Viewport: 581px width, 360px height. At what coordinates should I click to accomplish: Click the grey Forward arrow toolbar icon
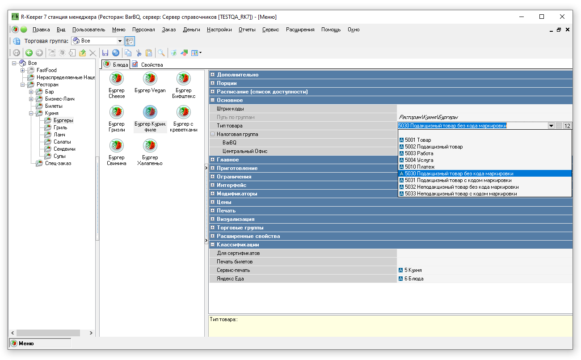pyautogui.click(x=39, y=53)
